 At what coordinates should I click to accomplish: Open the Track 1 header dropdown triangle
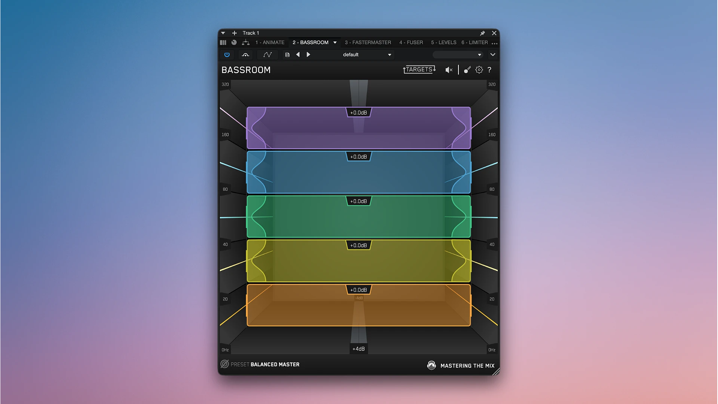click(x=223, y=33)
